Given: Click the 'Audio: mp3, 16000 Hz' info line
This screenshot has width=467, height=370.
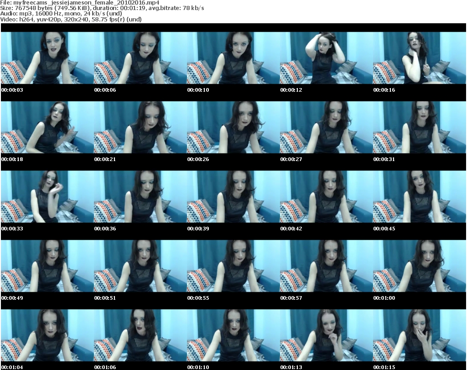Looking at the screenshot, I should (61, 13).
